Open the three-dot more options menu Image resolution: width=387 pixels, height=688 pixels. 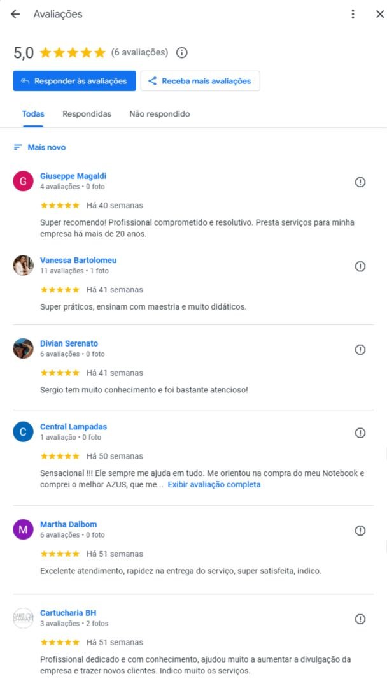pyautogui.click(x=353, y=14)
